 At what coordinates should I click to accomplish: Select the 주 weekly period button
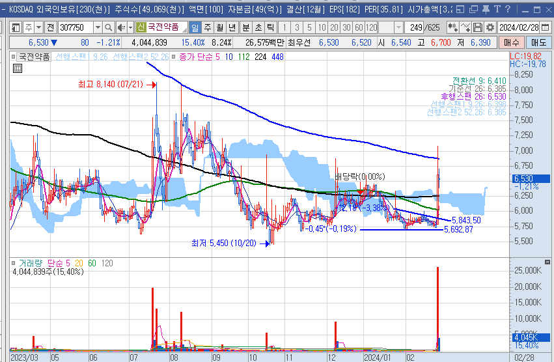[x=208, y=27]
